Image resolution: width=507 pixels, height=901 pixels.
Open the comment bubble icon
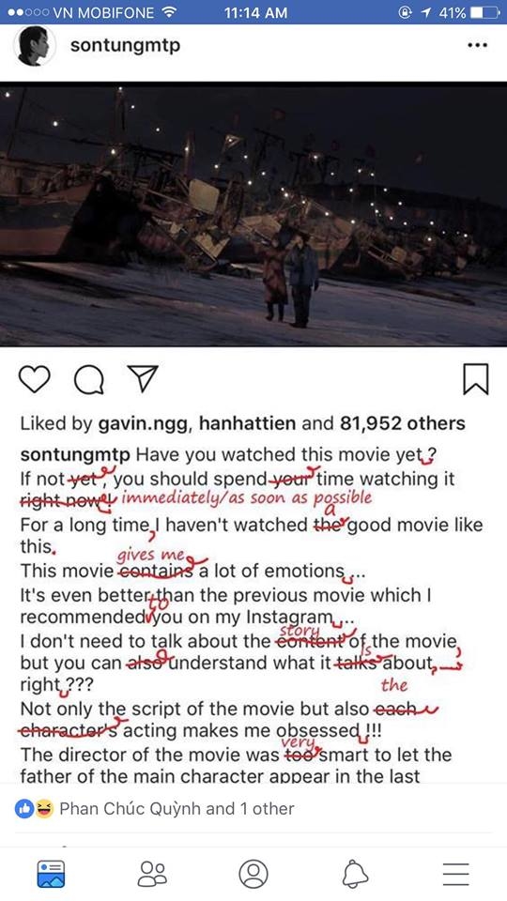[x=88, y=380]
